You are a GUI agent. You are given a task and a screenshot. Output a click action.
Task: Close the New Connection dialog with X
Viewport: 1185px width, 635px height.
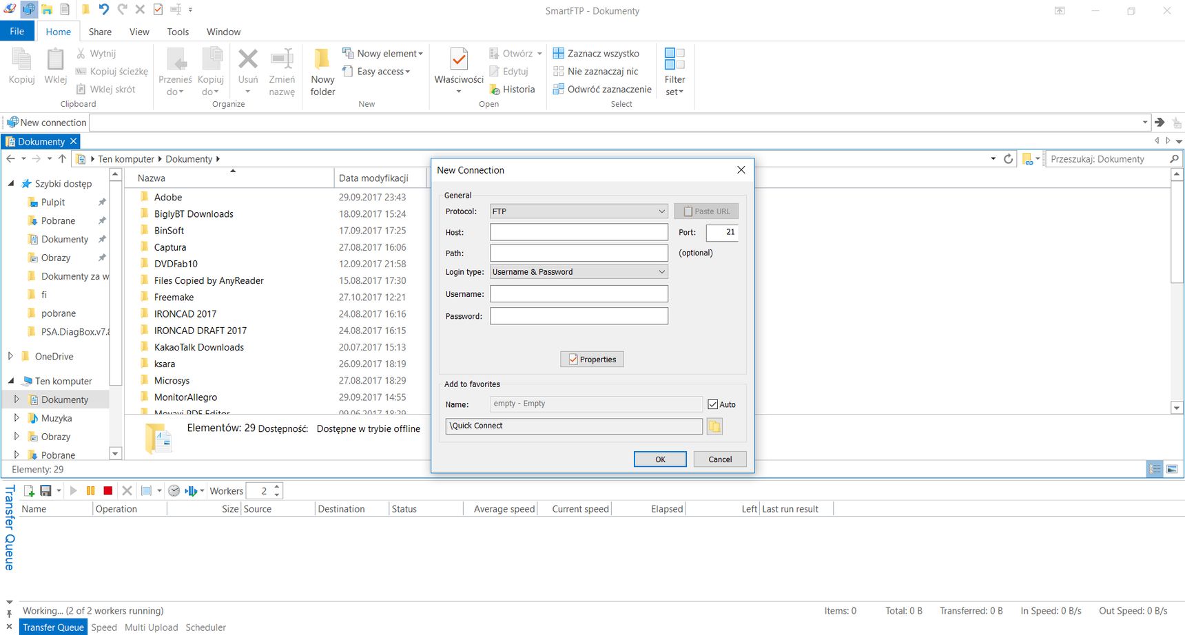click(x=741, y=170)
